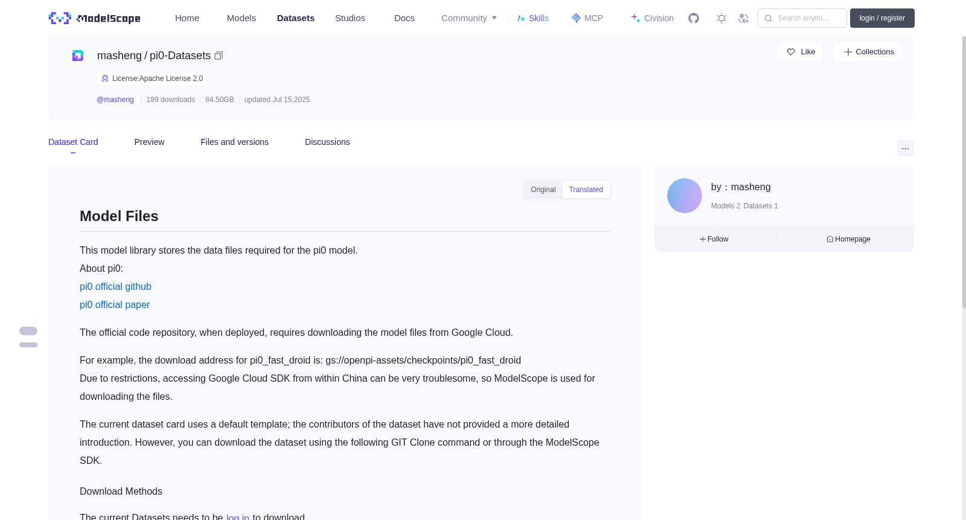Click the search magnifier icon

tap(768, 18)
